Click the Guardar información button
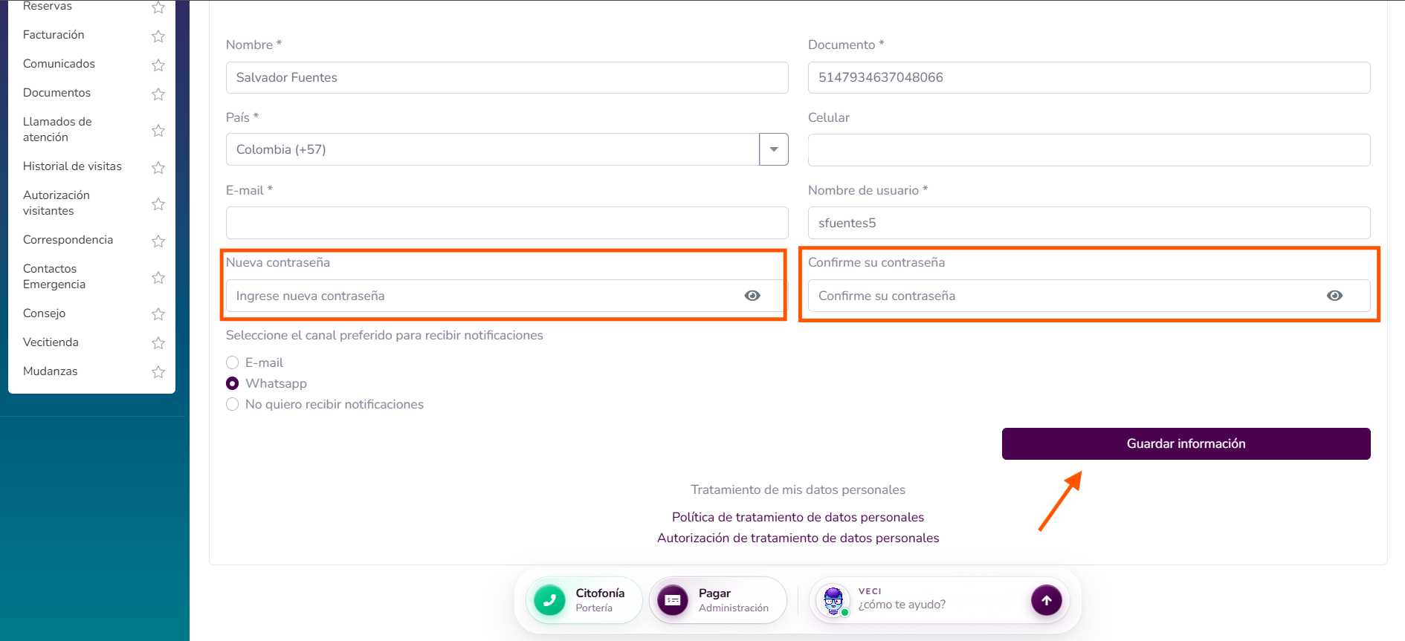The height and width of the screenshot is (641, 1405). coord(1186,443)
